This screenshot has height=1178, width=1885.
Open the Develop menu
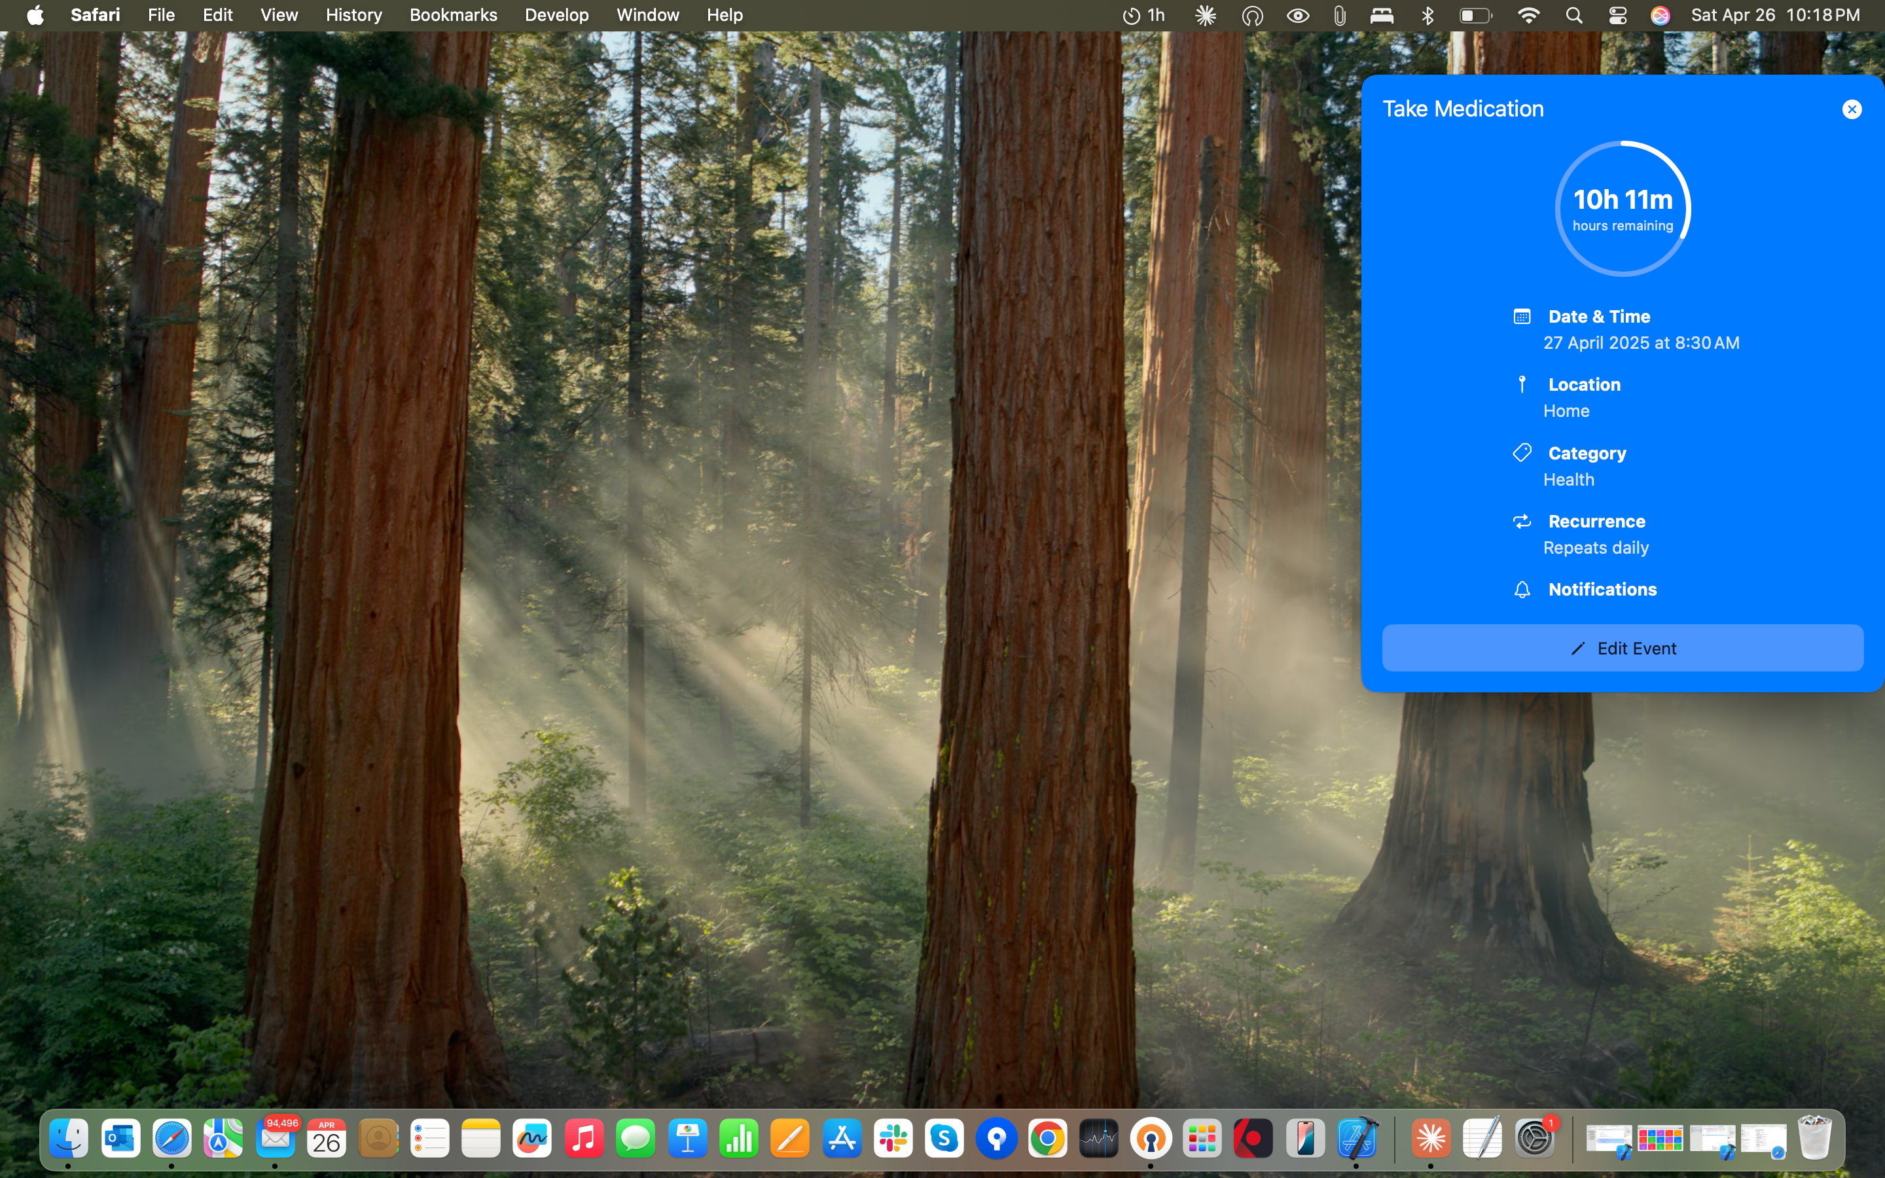click(x=556, y=16)
